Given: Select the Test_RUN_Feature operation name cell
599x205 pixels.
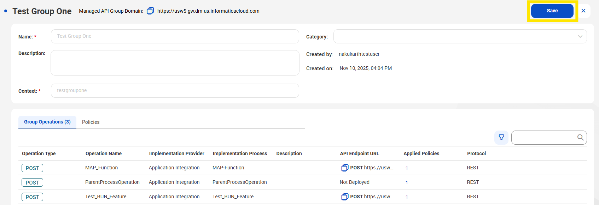Looking at the screenshot, I should [x=106, y=197].
